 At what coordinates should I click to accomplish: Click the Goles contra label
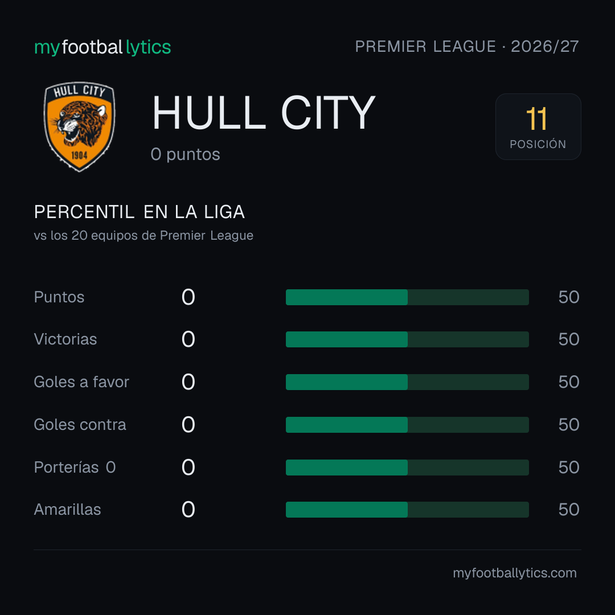[x=80, y=424]
